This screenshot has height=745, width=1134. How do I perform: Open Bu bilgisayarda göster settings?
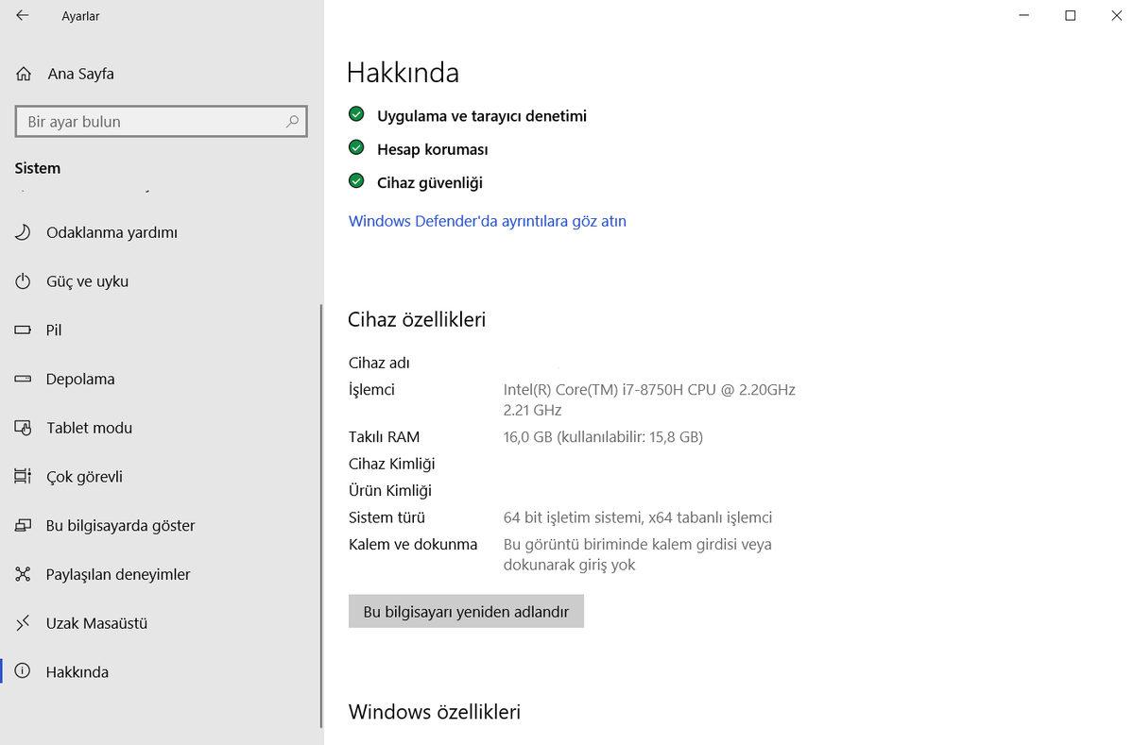120,526
